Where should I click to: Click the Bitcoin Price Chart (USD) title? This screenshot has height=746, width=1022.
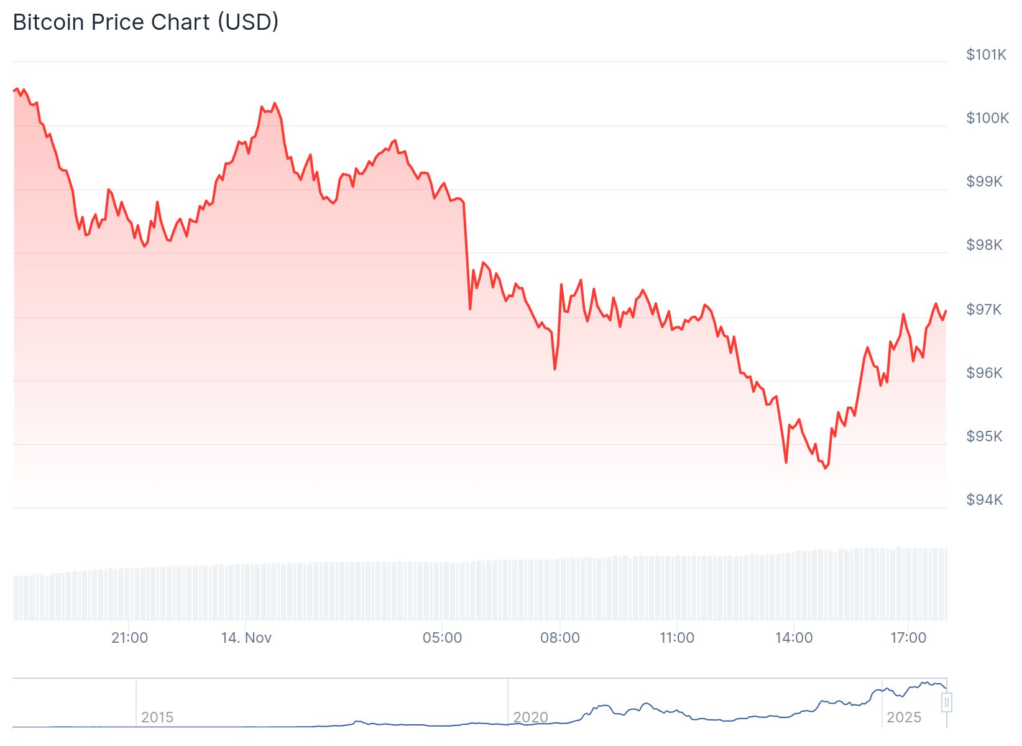[145, 22]
